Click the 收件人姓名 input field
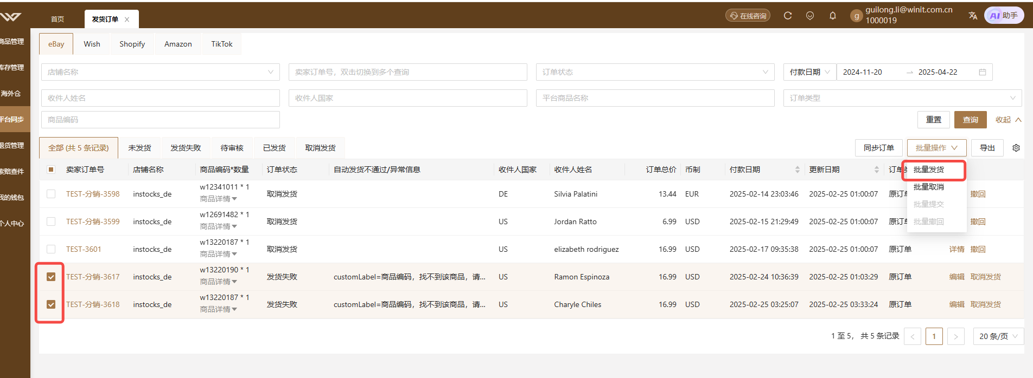The image size is (1033, 378). coord(161,98)
